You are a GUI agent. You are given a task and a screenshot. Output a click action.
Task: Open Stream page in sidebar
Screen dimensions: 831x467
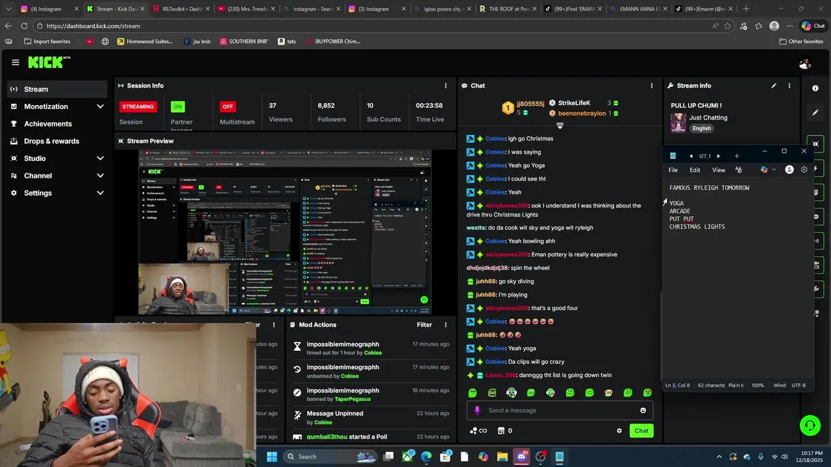(x=57, y=89)
